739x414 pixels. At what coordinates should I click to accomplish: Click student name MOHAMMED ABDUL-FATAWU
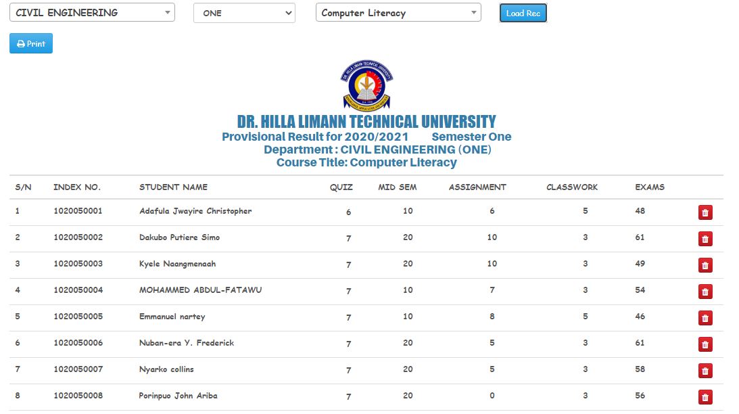click(x=200, y=290)
